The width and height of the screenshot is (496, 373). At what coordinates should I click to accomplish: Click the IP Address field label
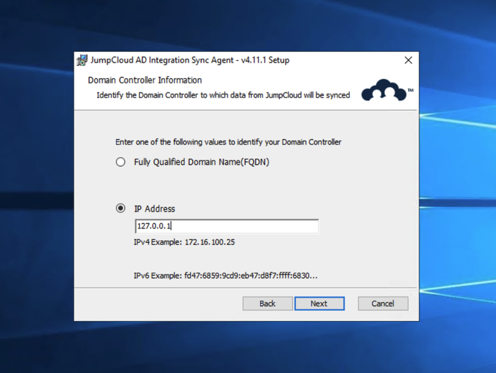tap(154, 208)
